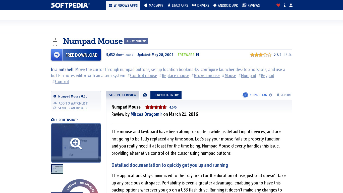343x193 pixels.
Task: Click the Softpedia logo
Action: (70, 5)
